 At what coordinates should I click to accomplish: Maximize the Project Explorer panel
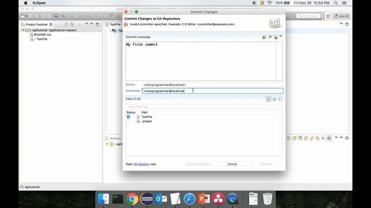click(x=97, y=24)
